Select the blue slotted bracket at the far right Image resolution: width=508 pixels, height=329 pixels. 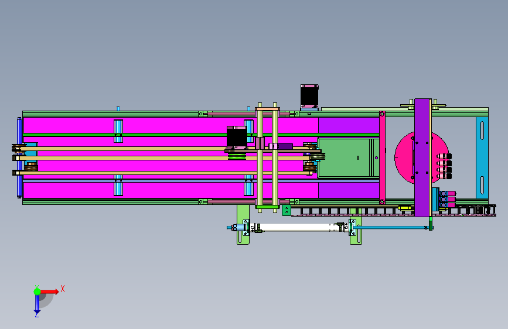482,157
